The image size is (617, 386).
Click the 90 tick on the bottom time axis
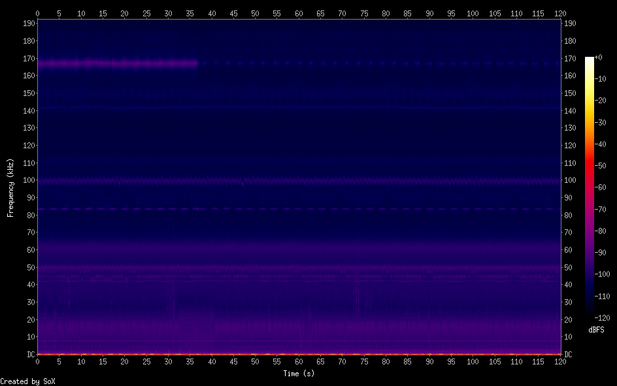(429, 361)
